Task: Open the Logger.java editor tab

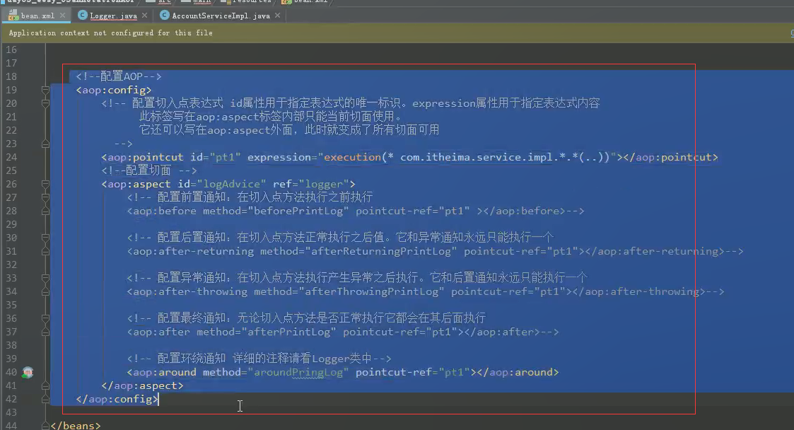Action: [x=113, y=16]
